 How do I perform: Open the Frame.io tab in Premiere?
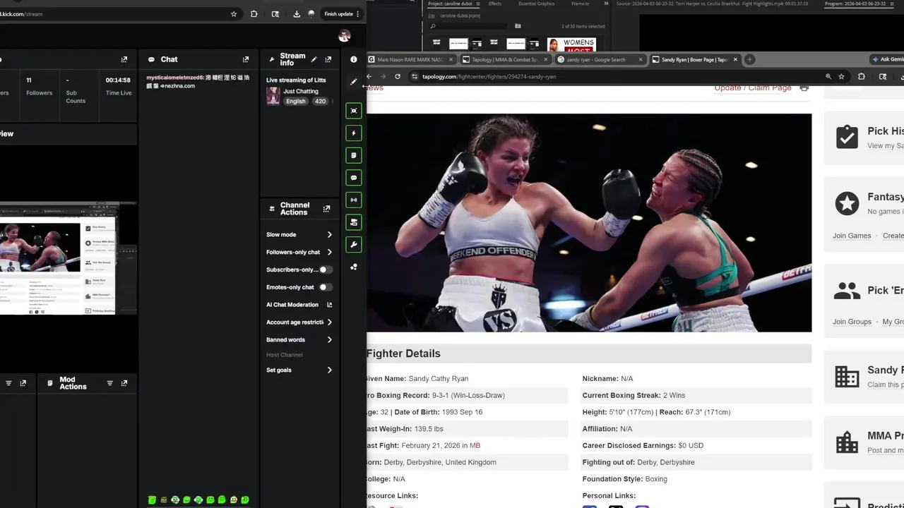580,4
